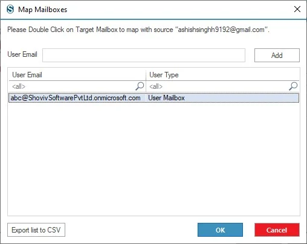Focus the User Email text field
Viewport: 307px width, 244px height.
click(x=144, y=55)
